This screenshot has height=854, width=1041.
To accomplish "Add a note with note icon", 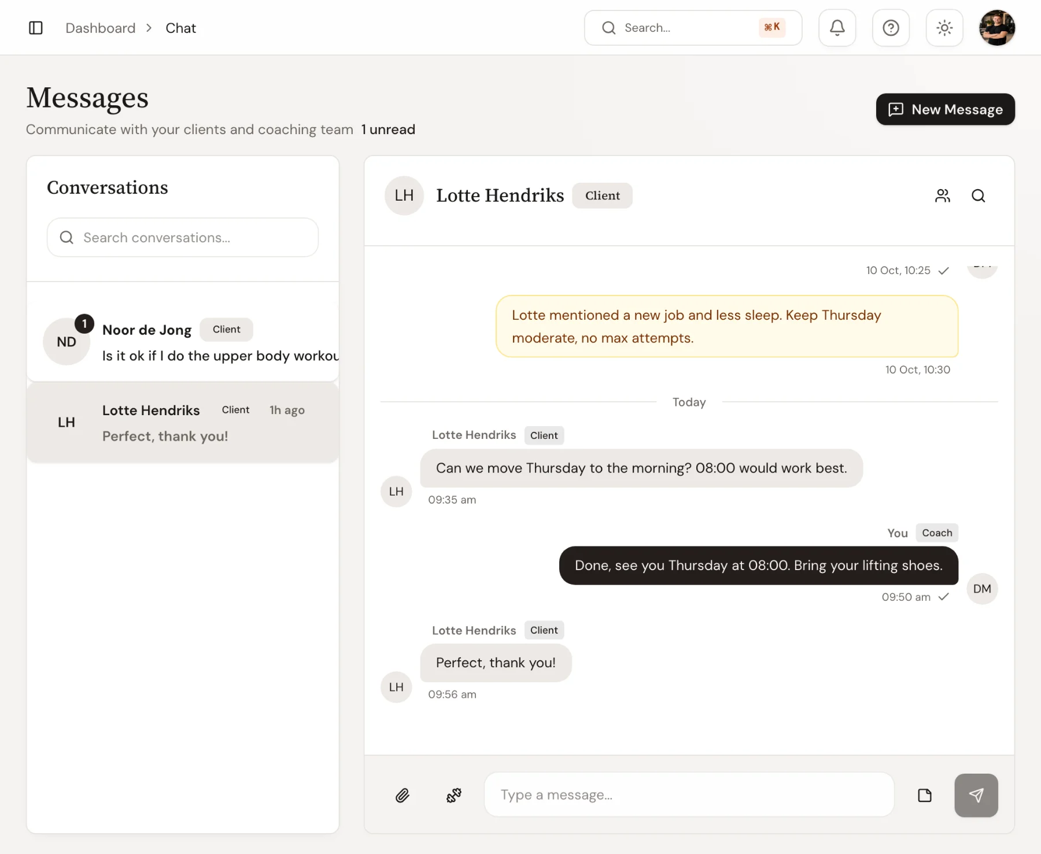I will (925, 796).
